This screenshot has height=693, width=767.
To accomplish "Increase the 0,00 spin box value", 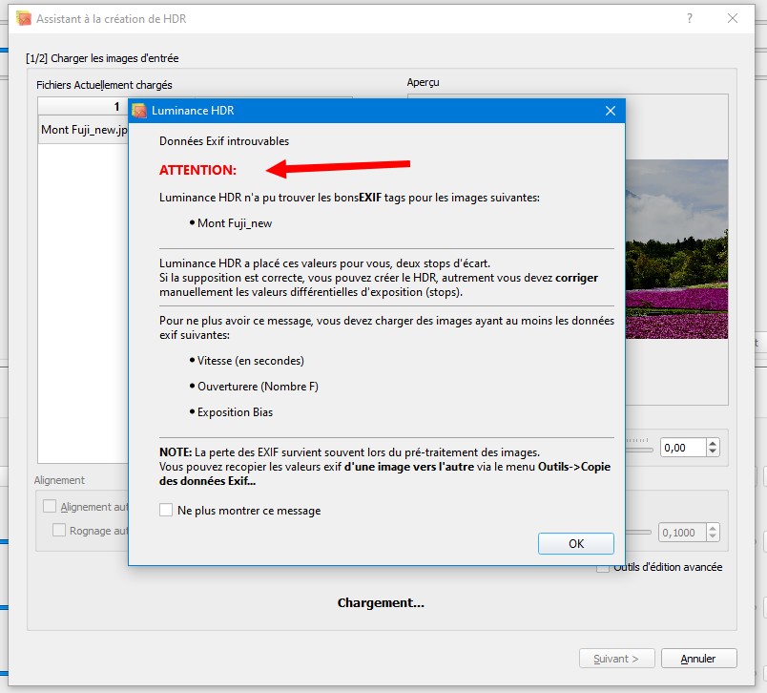I will [x=713, y=444].
